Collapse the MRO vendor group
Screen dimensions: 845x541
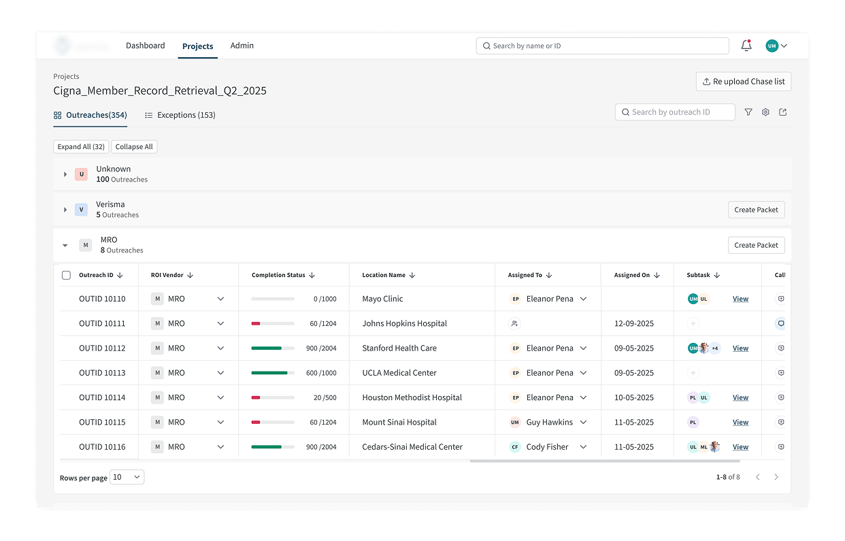click(65, 245)
